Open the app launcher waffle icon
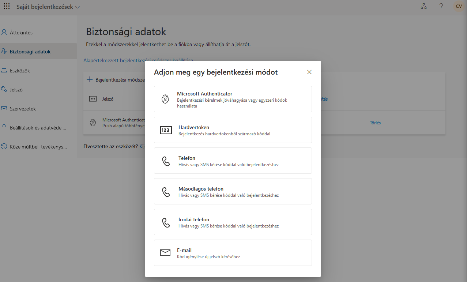Viewport: 467px width, 282px height. 7,6
